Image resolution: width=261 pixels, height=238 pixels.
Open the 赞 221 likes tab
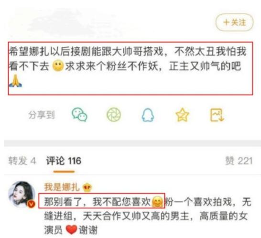point(239,161)
